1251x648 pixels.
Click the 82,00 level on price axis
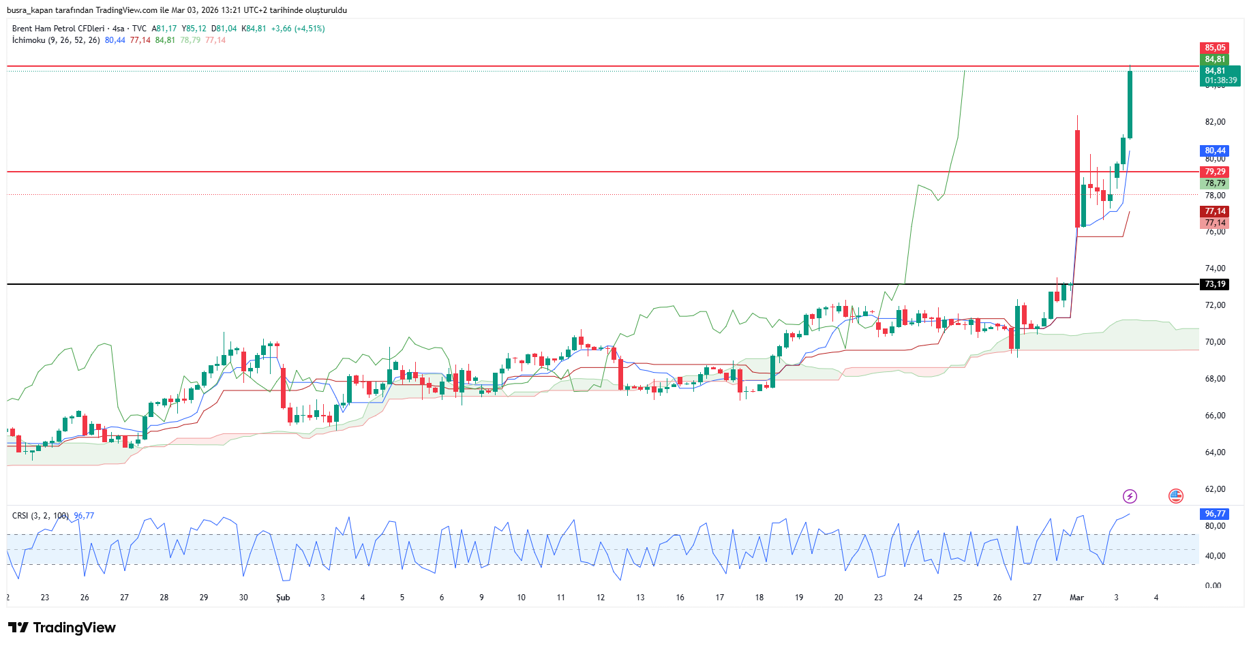point(1215,122)
